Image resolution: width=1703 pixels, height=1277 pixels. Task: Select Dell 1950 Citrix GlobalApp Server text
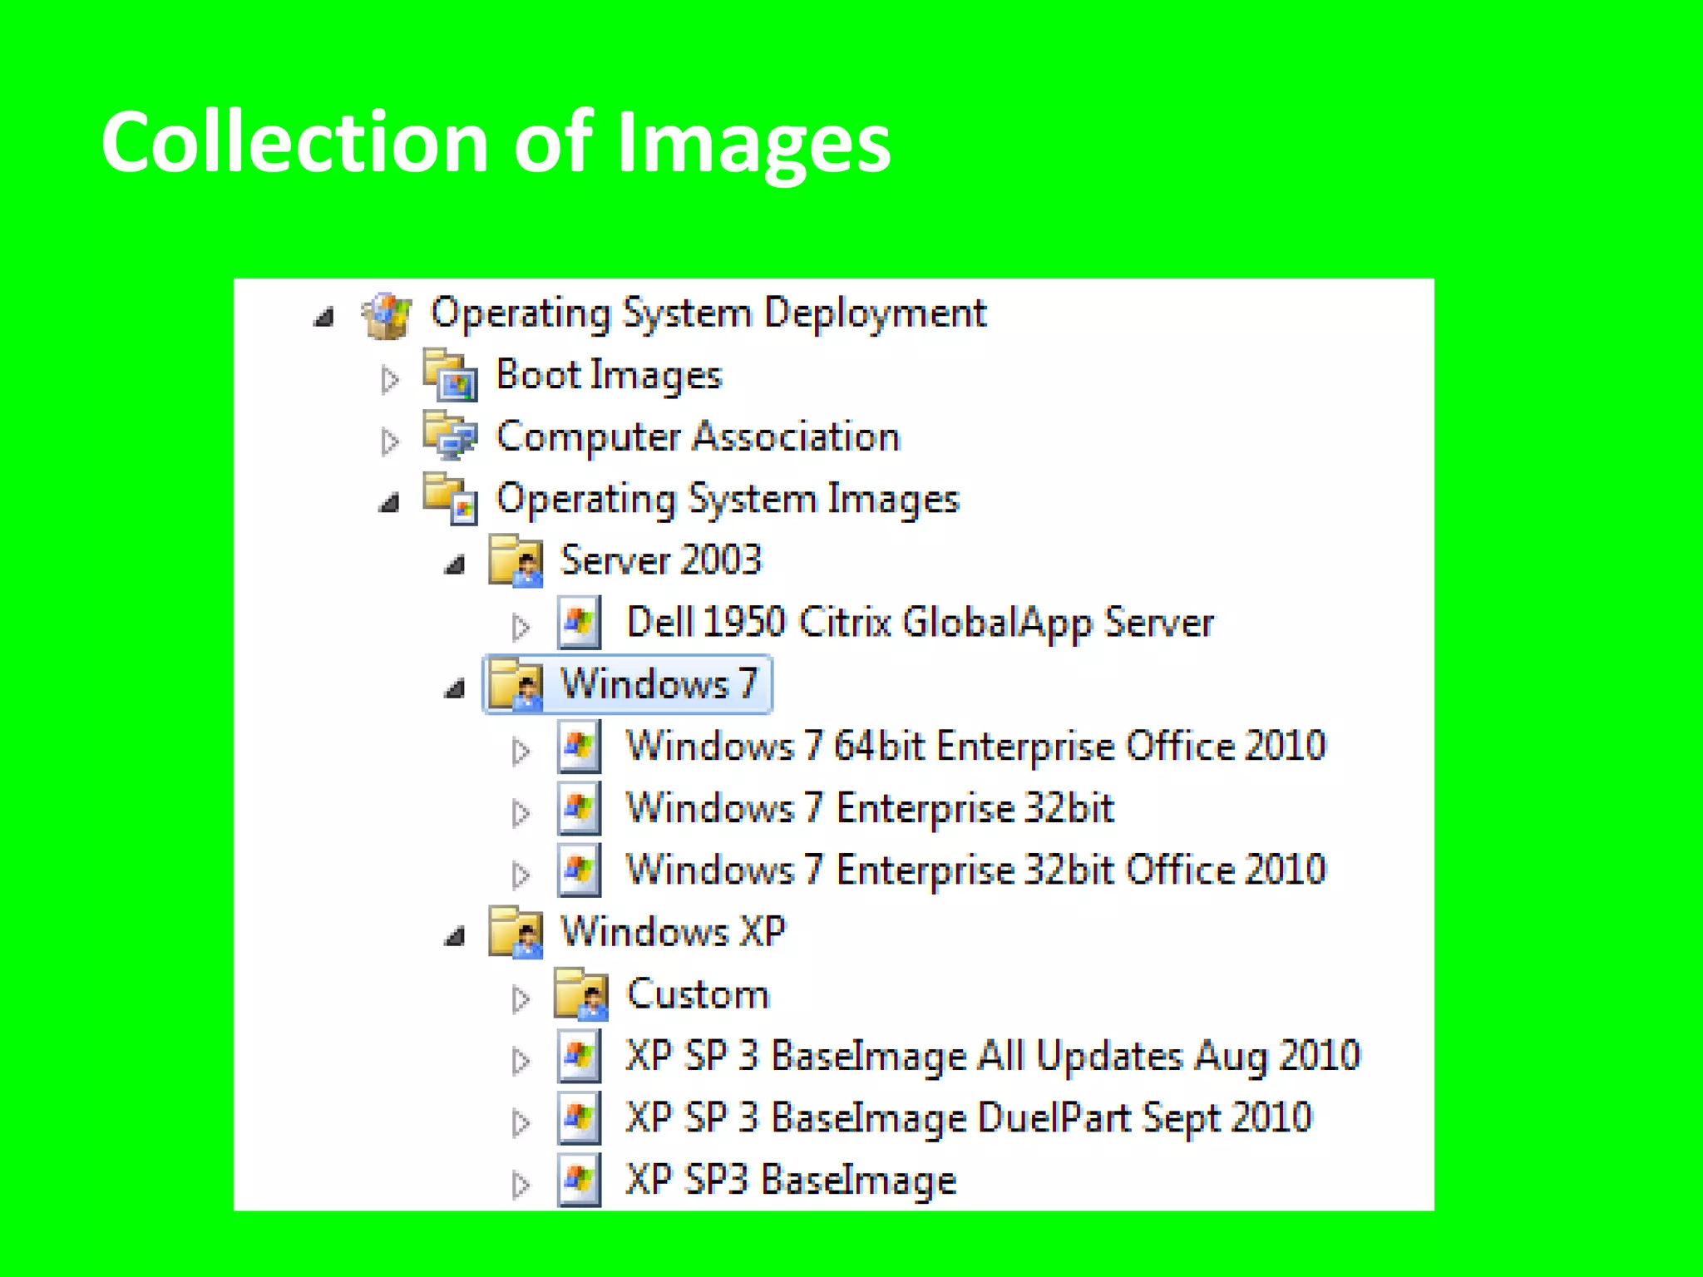pyautogui.click(x=920, y=623)
